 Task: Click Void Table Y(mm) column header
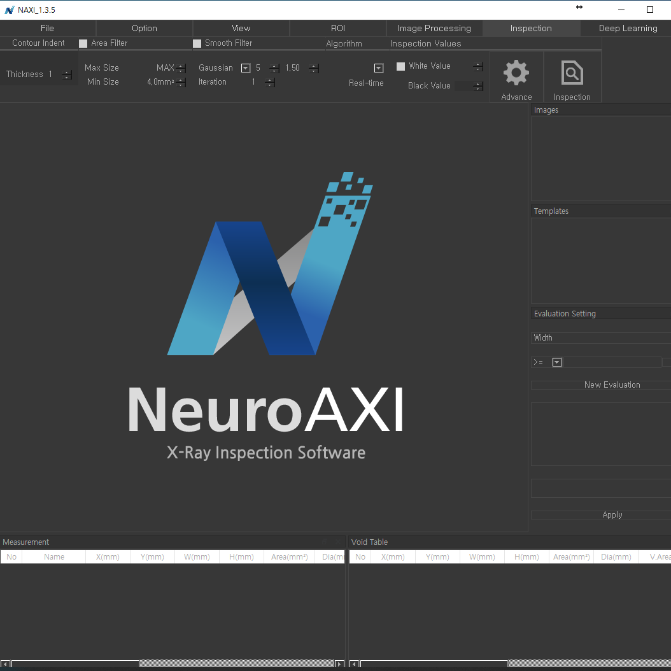click(x=437, y=557)
